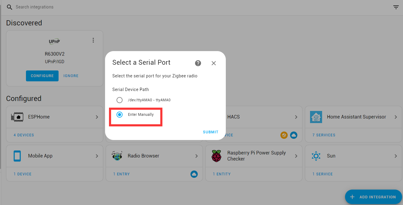This screenshot has width=403, height=205.
Task: Click the search magnifier icon
Action: [x=9, y=7]
